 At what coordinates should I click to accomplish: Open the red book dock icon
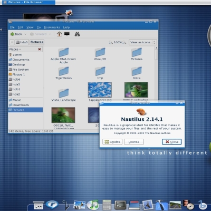(x=134, y=205)
